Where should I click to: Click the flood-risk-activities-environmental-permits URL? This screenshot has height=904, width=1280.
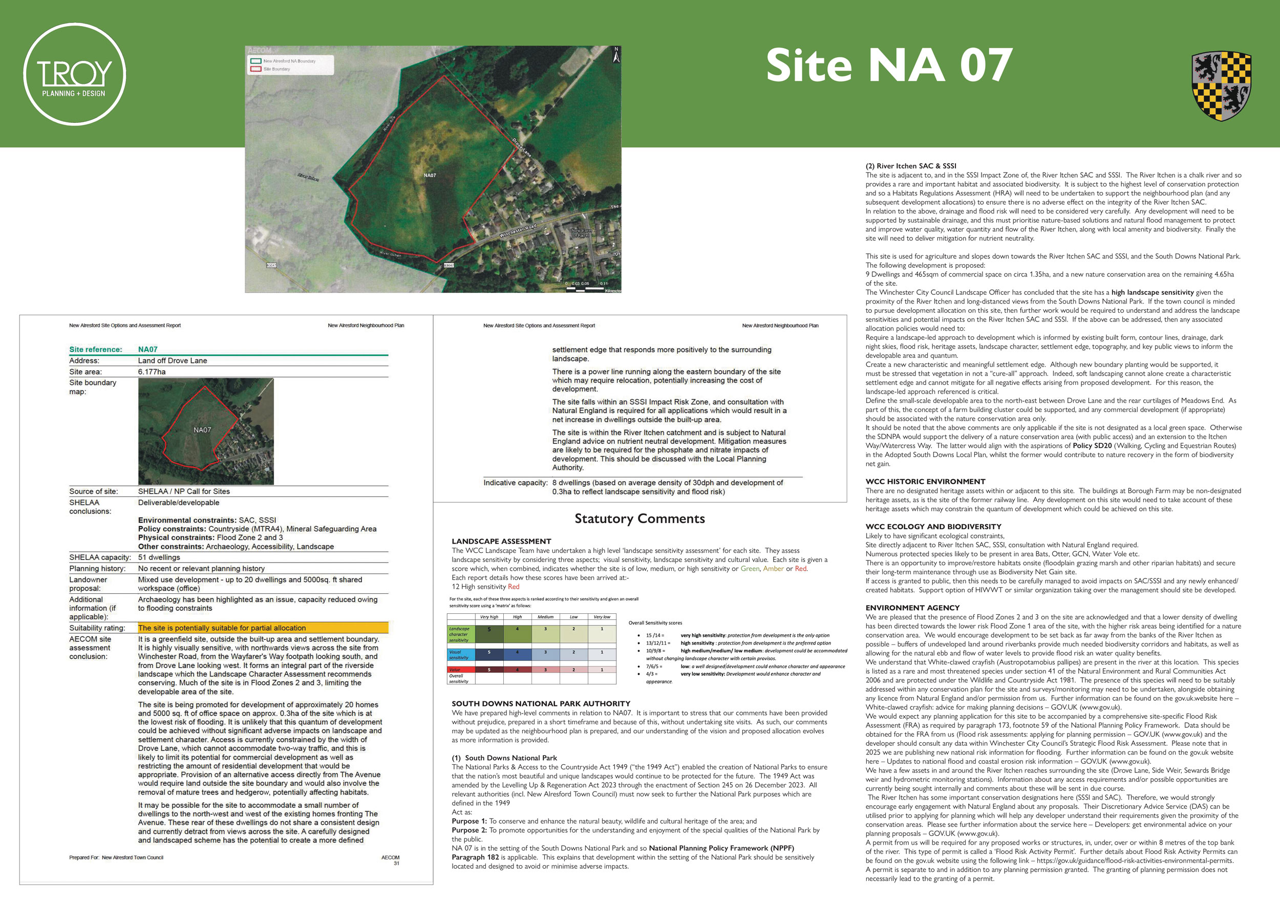click(1134, 860)
